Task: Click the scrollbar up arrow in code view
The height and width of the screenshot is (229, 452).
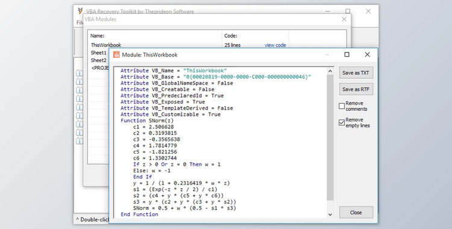Action: point(330,71)
